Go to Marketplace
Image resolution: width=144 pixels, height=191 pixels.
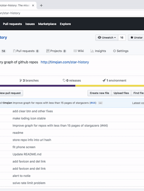47,24
